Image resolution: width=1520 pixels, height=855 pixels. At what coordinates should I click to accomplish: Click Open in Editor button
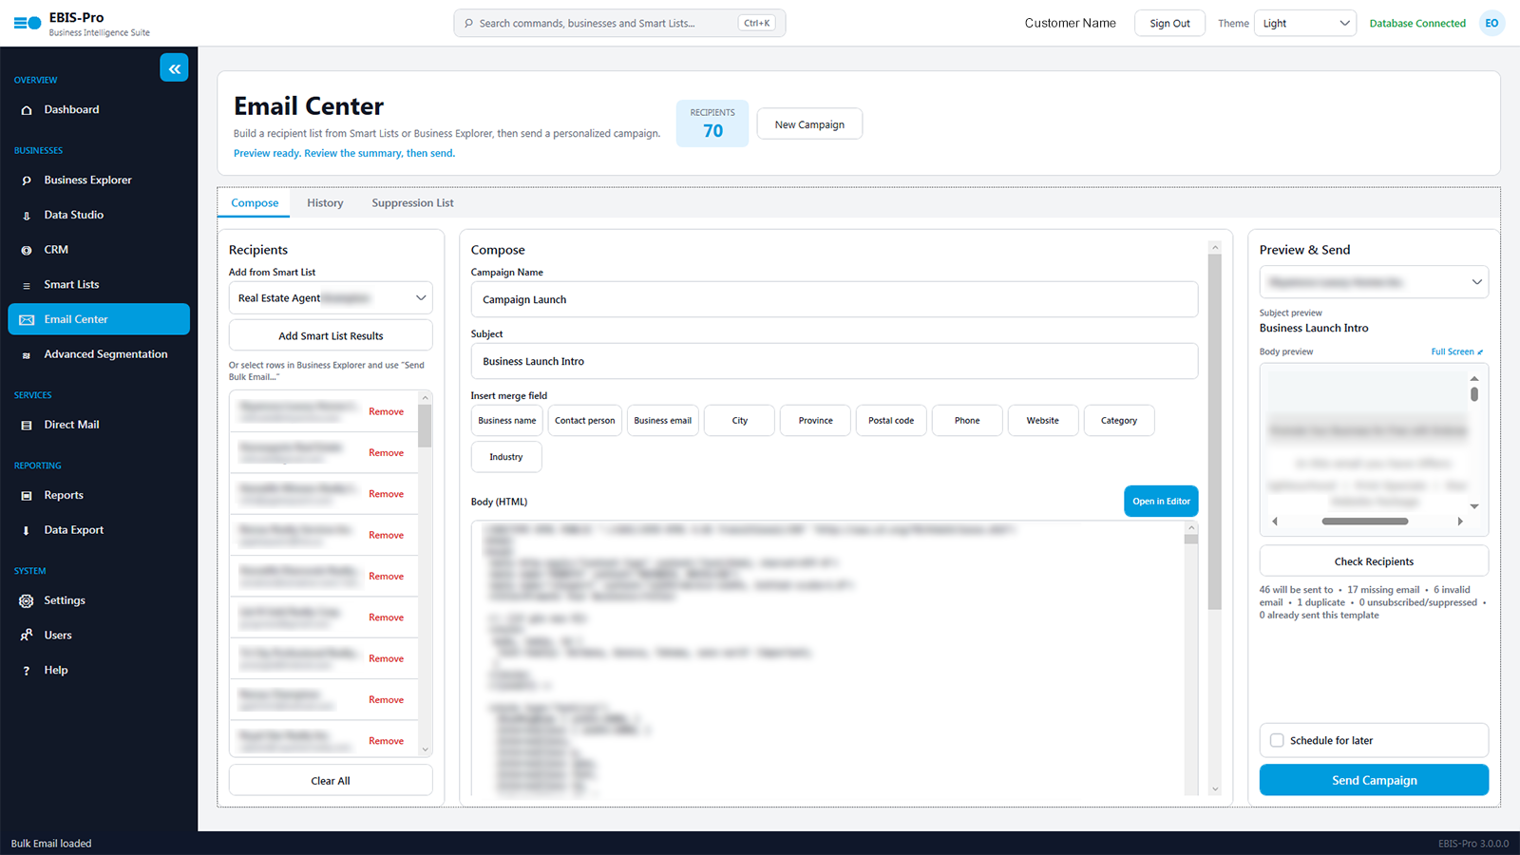coord(1161,502)
